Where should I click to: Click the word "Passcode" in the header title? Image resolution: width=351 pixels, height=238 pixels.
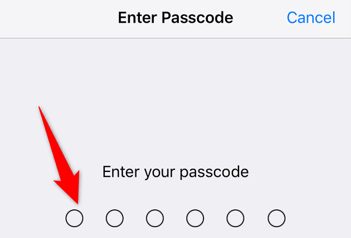coord(197,17)
